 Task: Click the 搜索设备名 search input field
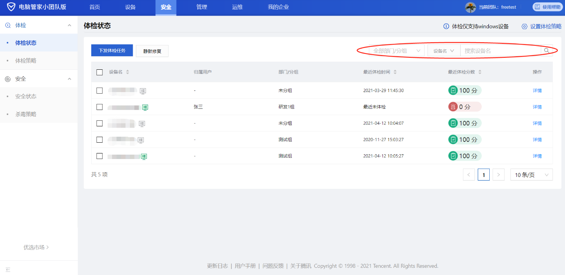pos(500,51)
